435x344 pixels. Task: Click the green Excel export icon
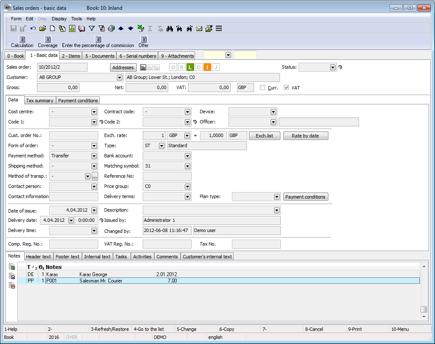pyautogui.click(x=141, y=28)
